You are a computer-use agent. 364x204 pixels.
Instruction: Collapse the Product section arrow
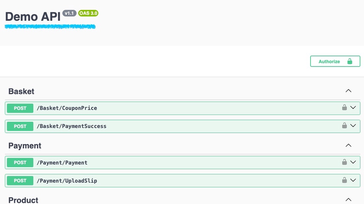348,199
